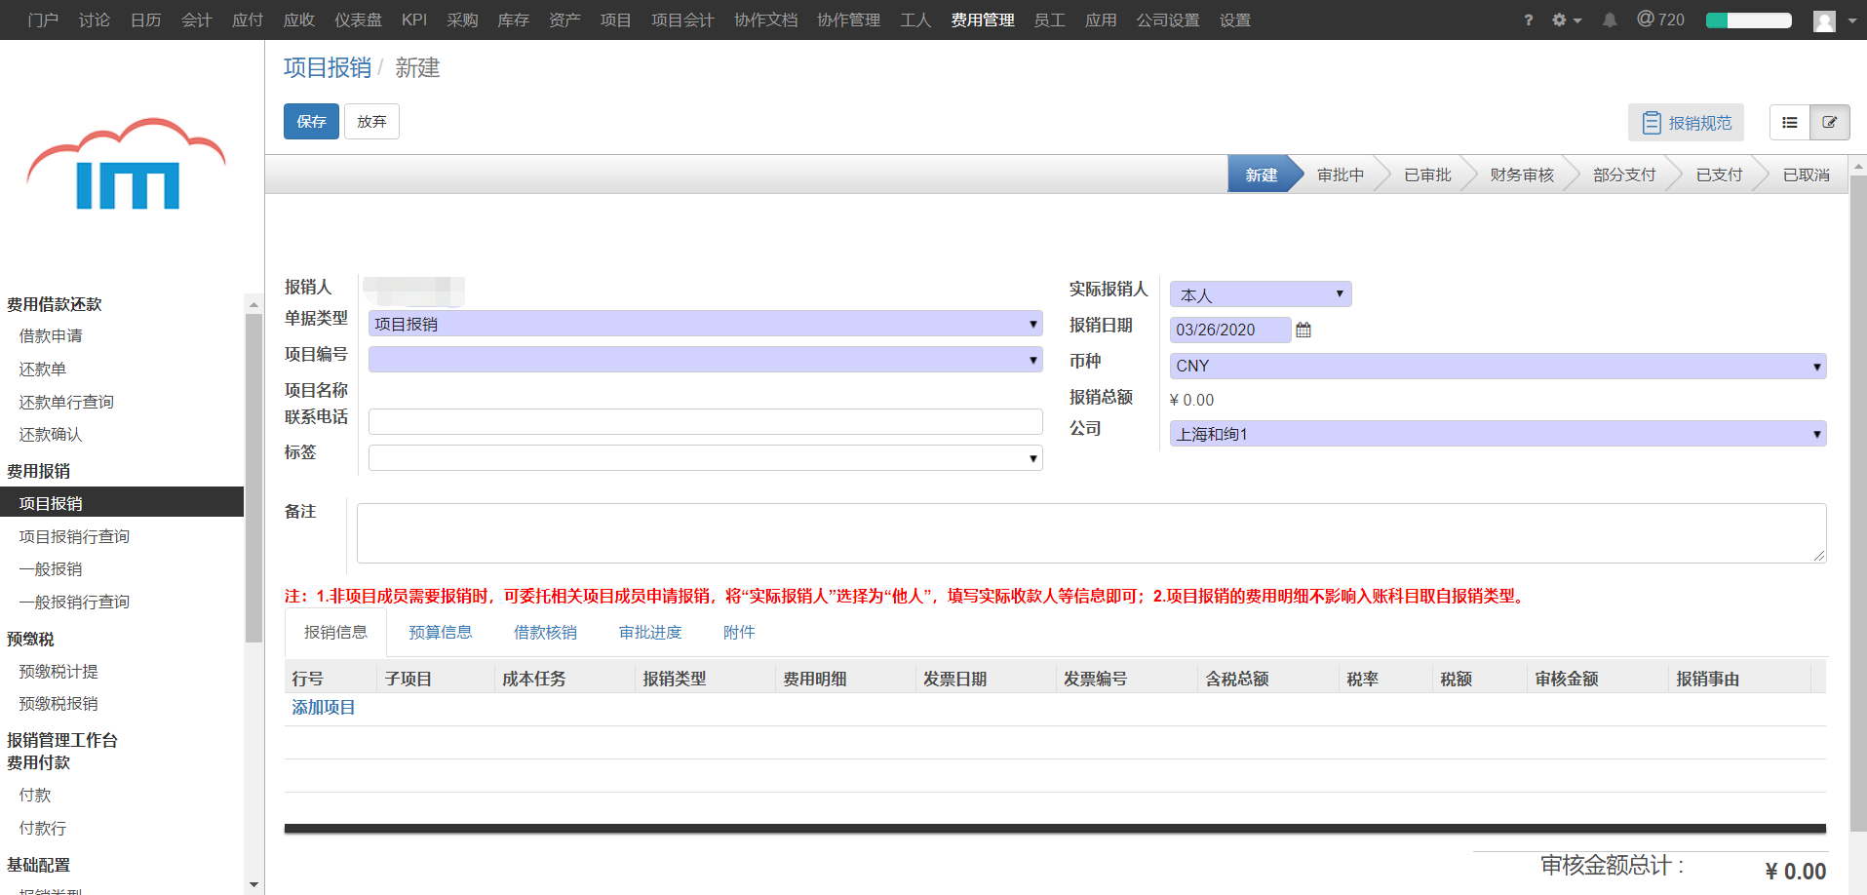Image resolution: width=1867 pixels, height=895 pixels.
Task: Open the 报销规范 button
Action: click(x=1686, y=123)
